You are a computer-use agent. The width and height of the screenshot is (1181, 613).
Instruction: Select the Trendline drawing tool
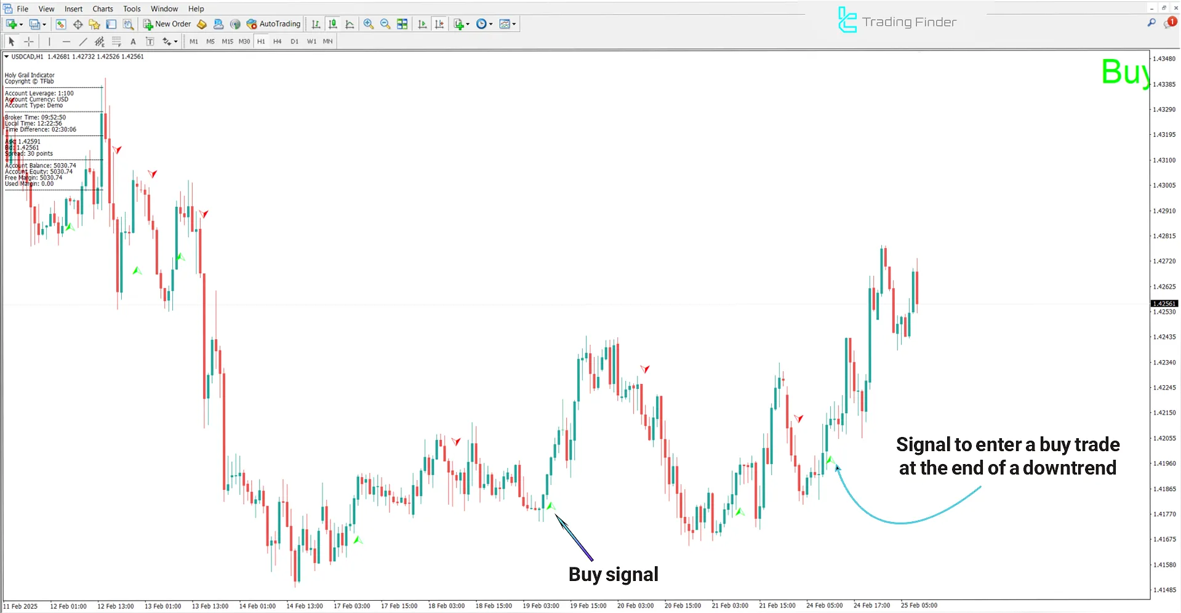tap(83, 41)
